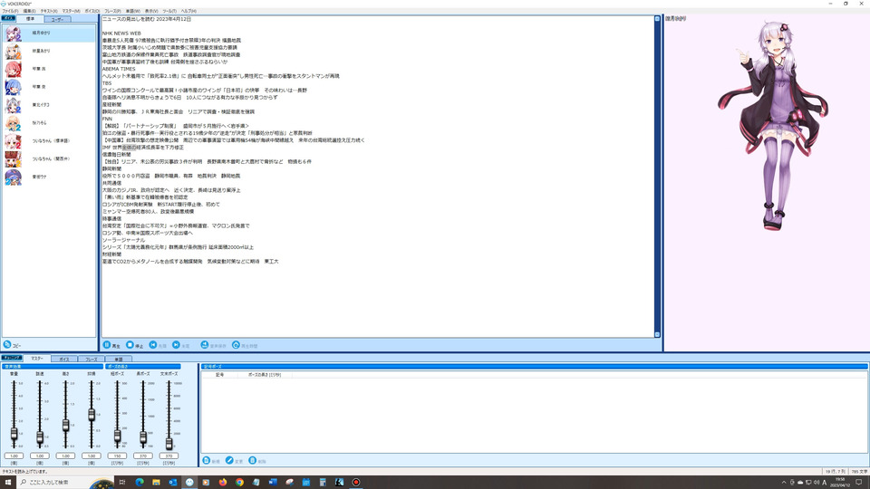870x489 pixels.
Task: Choose the 琴葉 葵 voice icon
Action: click(x=14, y=87)
